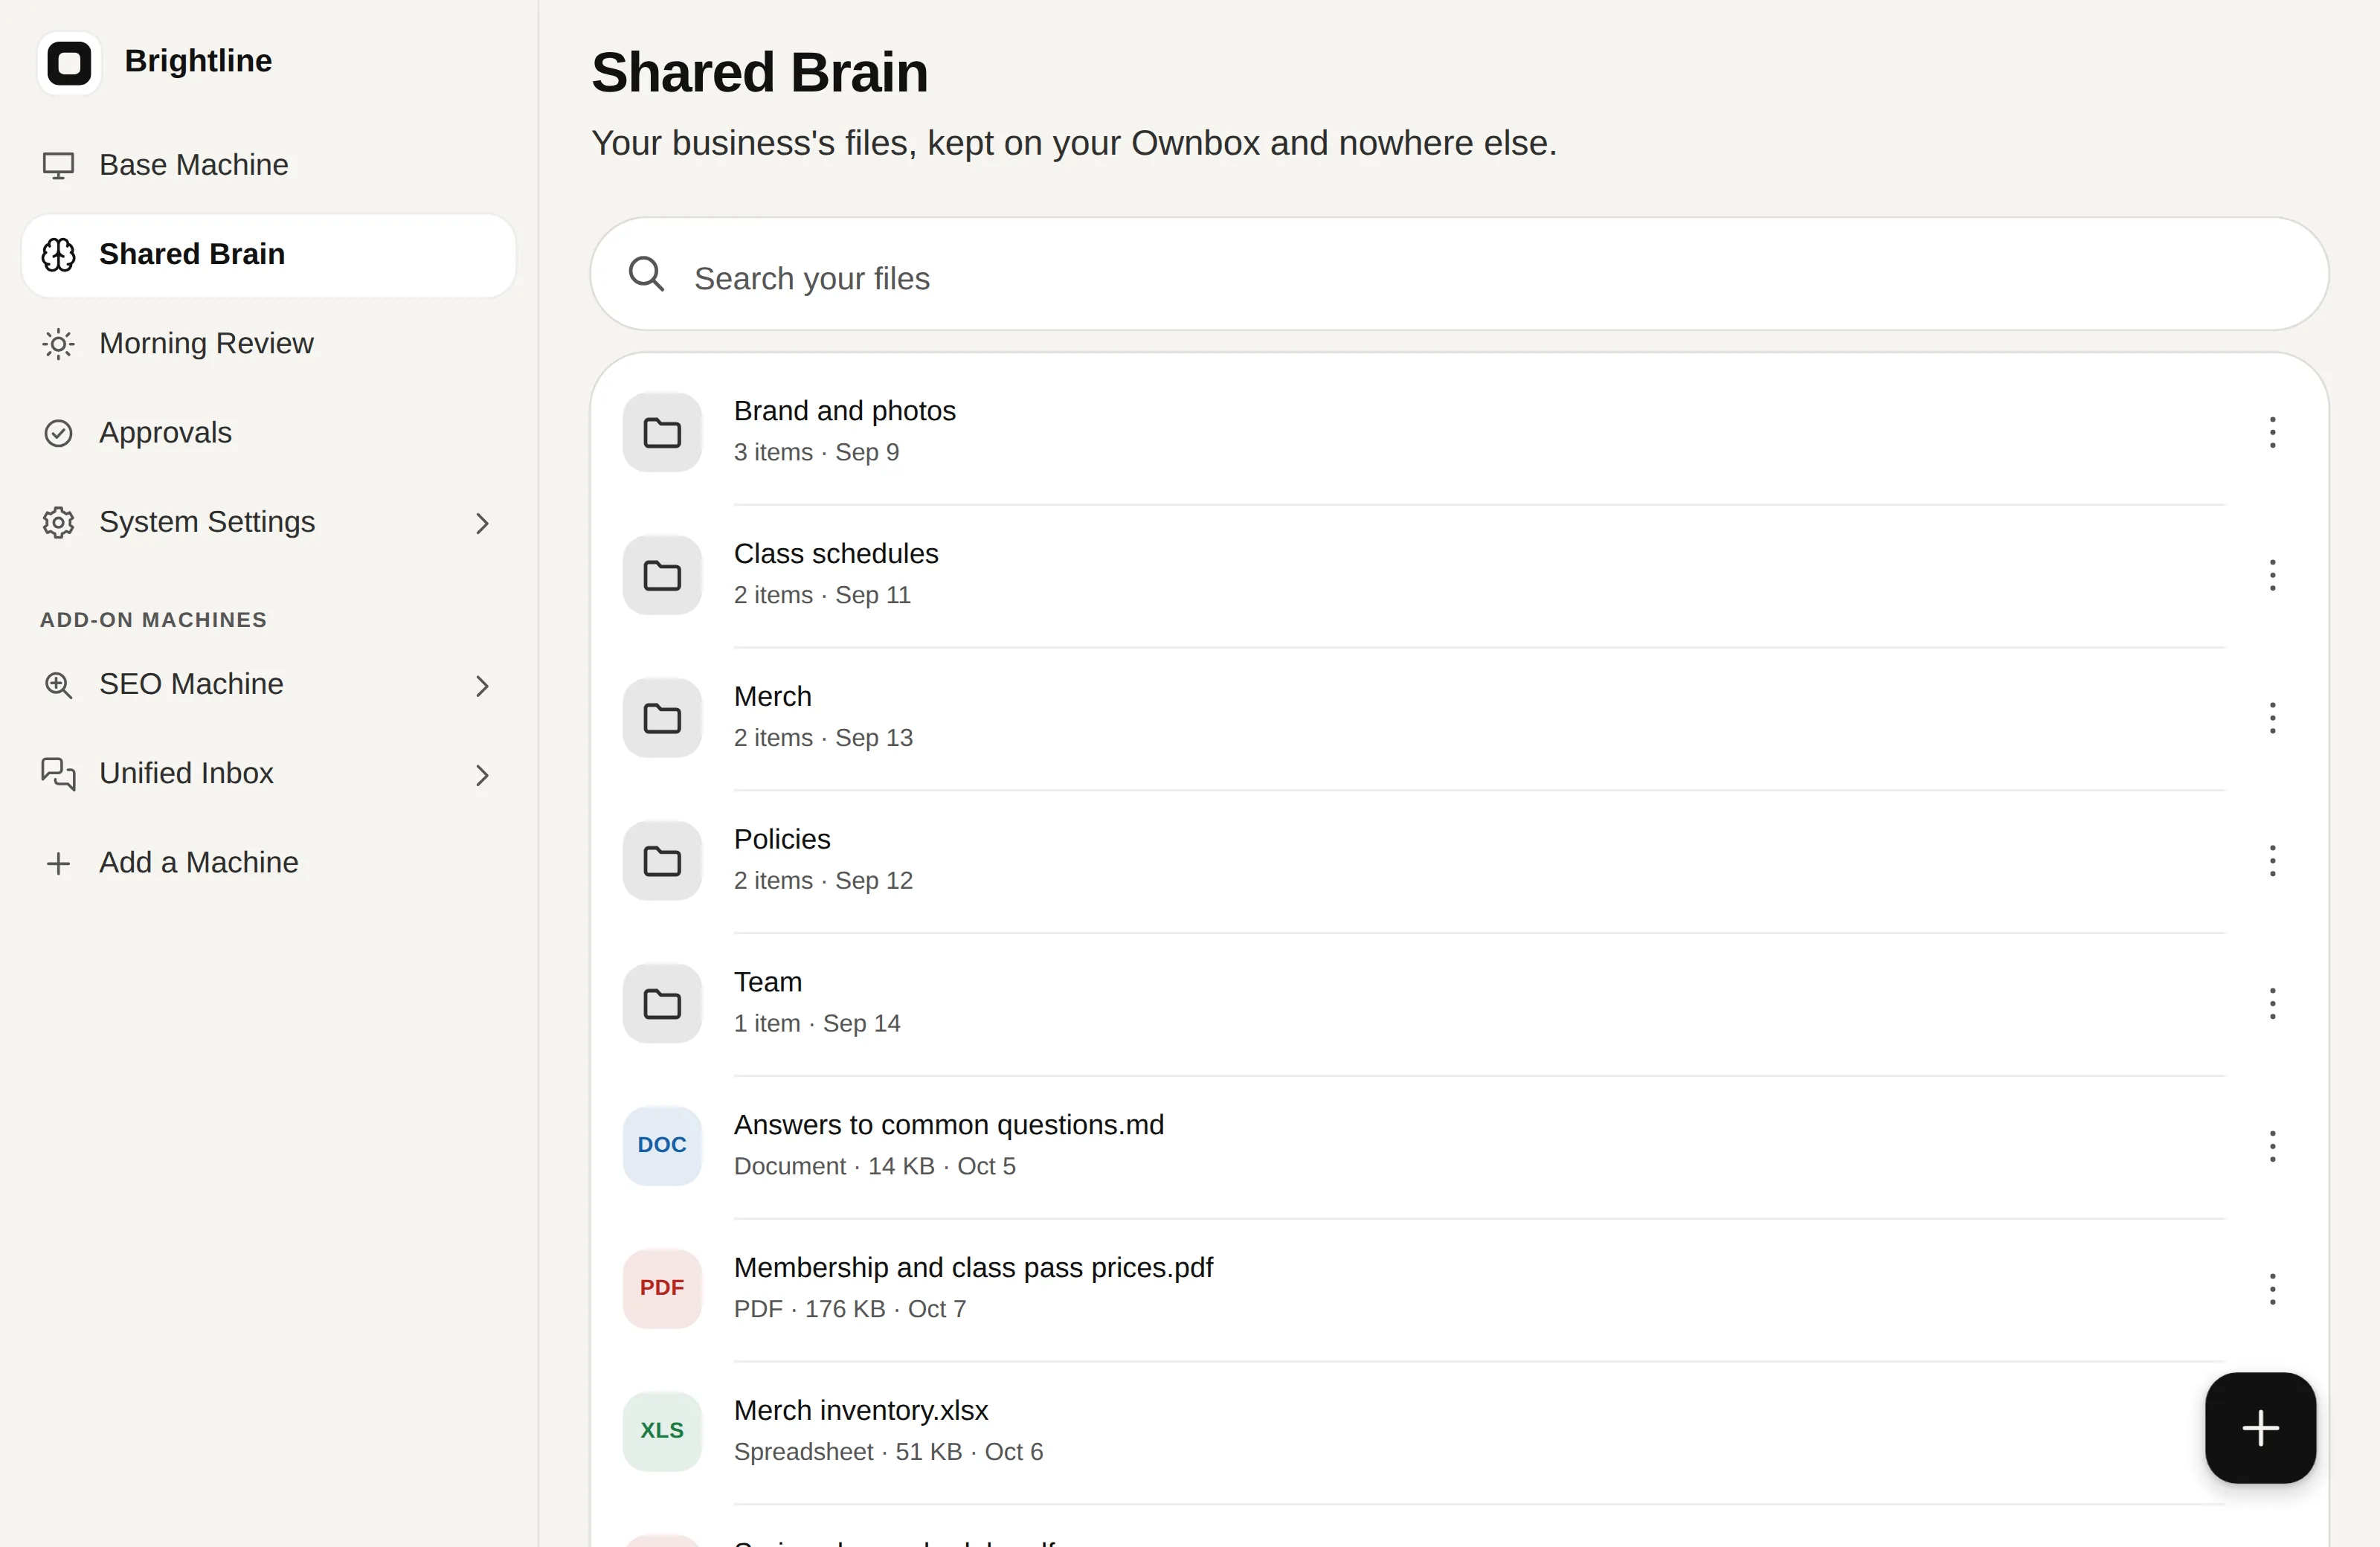This screenshot has width=2380, height=1547.
Task: Expand the System Settings chevron
Action: tap(482, 524)
